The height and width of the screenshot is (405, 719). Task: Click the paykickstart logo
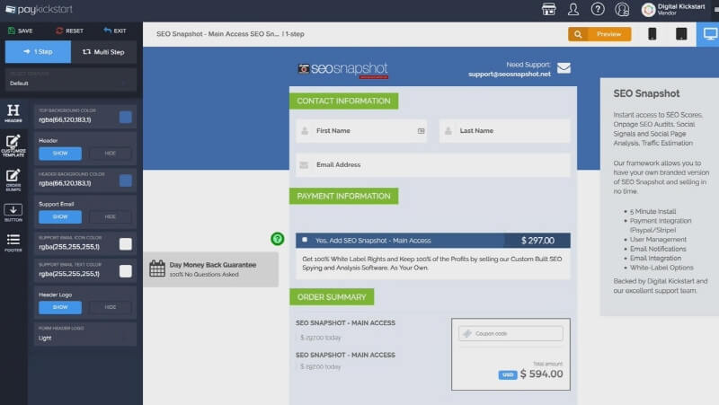39,9
